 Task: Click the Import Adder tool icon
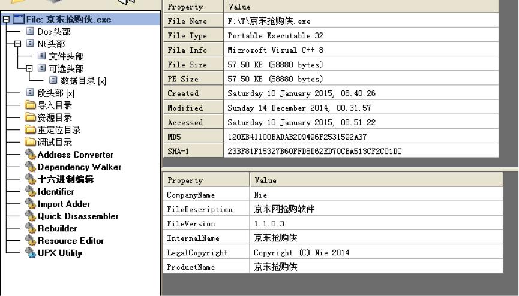coord(30,204)
